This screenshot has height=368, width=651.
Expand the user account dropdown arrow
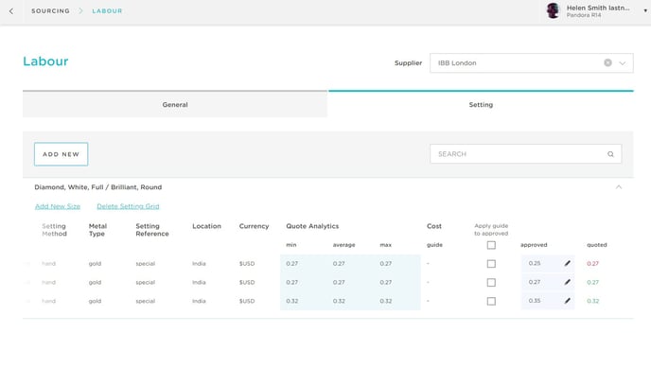pos(645,11)
